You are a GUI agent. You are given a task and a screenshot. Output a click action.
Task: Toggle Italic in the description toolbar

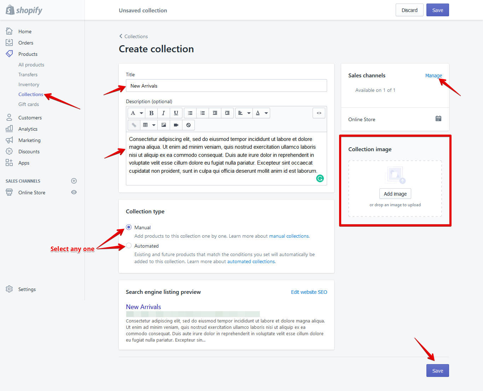click(163, 113)
